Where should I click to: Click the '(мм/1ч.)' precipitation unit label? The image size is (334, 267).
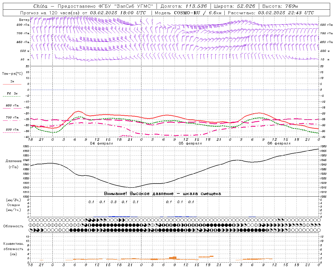pos(14,210)
